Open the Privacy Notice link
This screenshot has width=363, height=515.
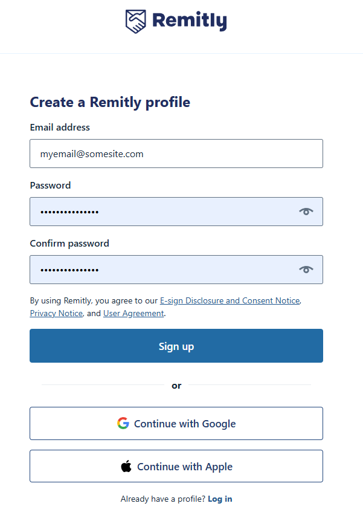pos(56,313)
